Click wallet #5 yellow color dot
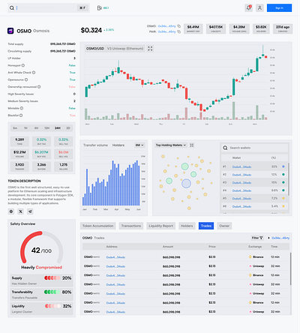This screenshot has height=333, width=300. (x=283, y=198)
